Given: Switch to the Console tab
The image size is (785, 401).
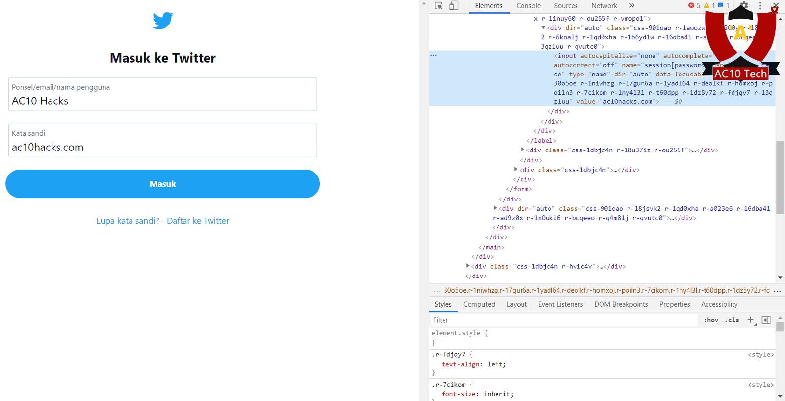Looking at the screenshot, I should (x=528, y=6).
